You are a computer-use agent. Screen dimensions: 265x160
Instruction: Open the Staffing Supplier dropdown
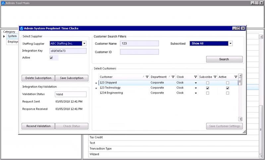click(84, 44)
